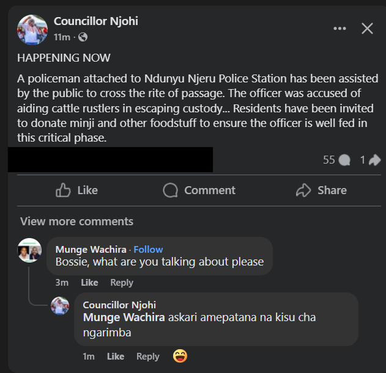Click the thumbs-up Like icon on post
The width and height of the screenshot is (386, 373).
click(64, 190)
